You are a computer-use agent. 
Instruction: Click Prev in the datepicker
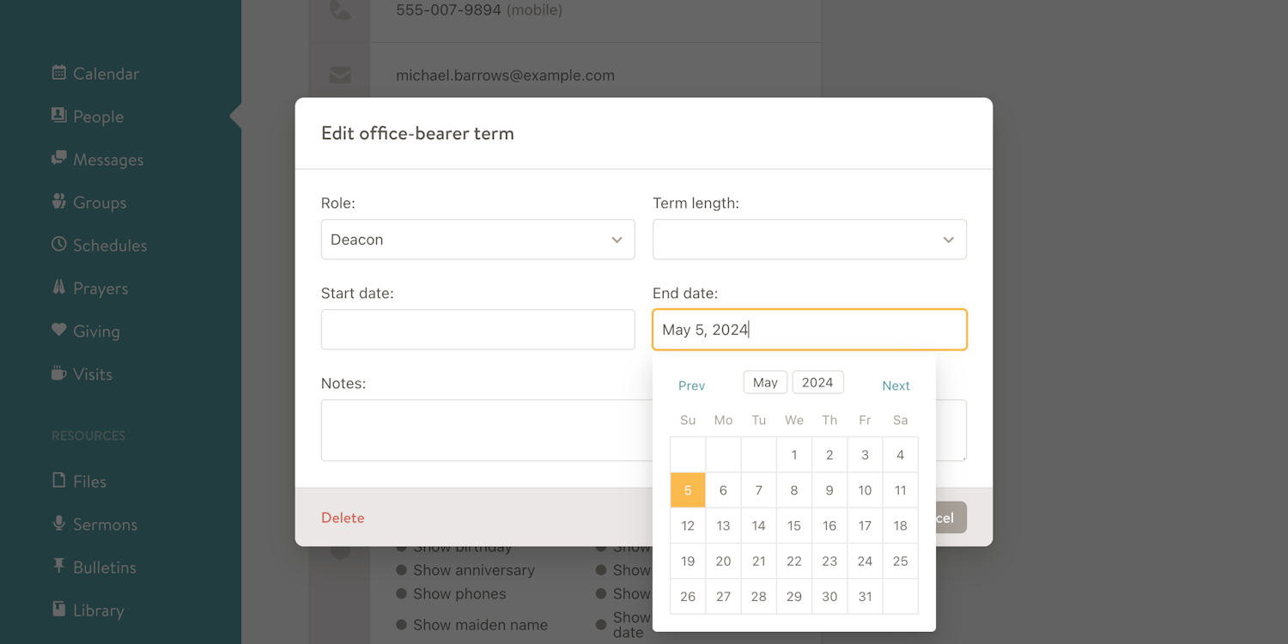[691, 386]
